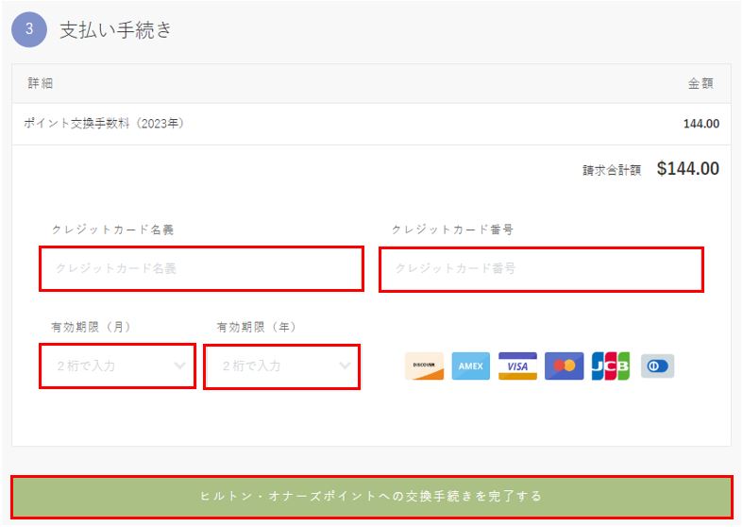Image resolution: width=743 pixels, height=527 pixels.
Task: Focus the クレジットカード番号 input field
Action: coord(541,269)
